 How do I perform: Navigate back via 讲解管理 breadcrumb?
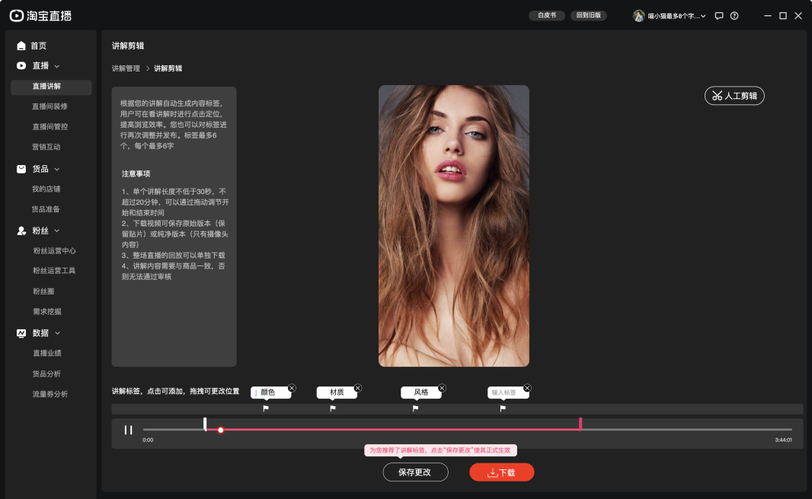click(126, 68)
